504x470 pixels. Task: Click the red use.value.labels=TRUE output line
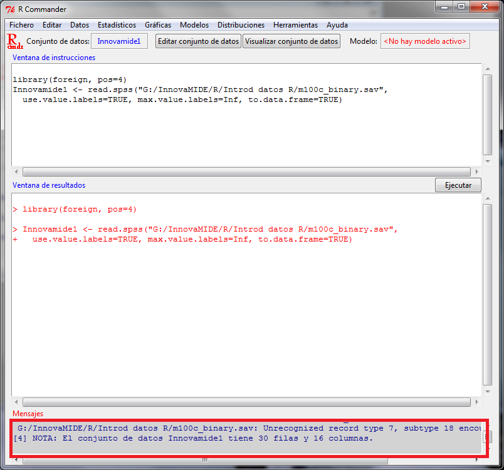tap(182, 239)
